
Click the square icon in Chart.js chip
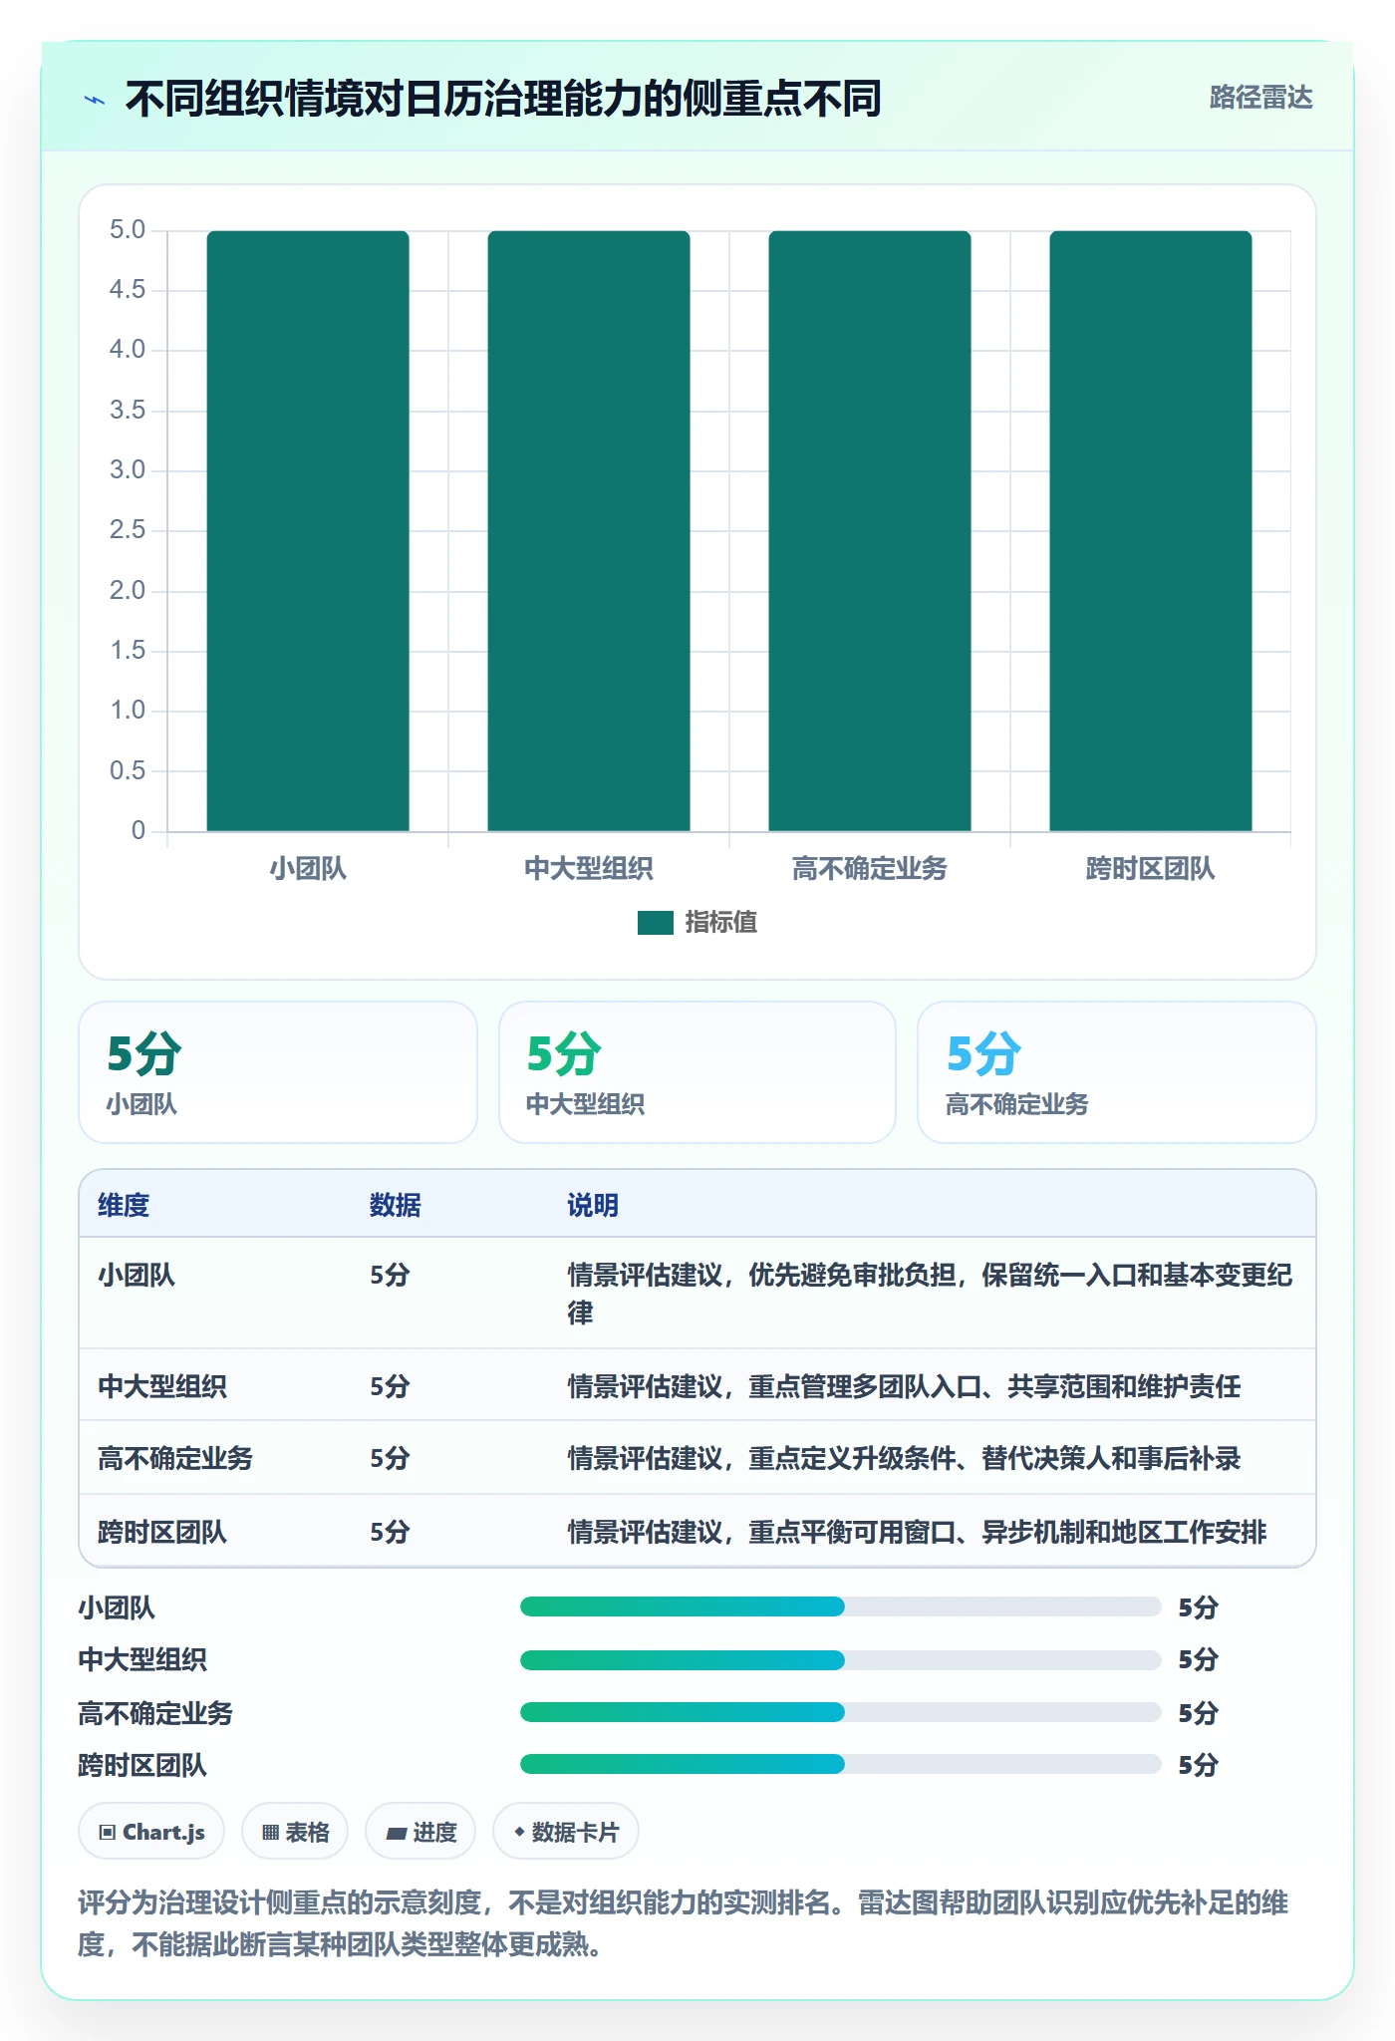click(108, 1833)
